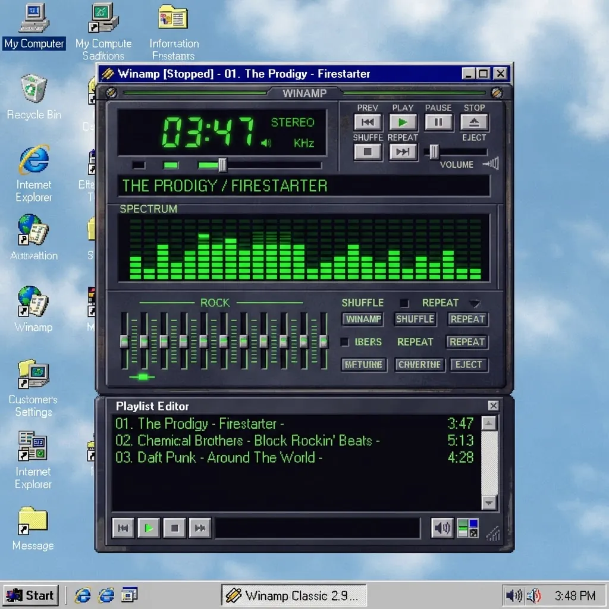Screen dimensions: 609x609
Task: Click the Winamp Classic 2.9 taskbar button
Action: 294,595
